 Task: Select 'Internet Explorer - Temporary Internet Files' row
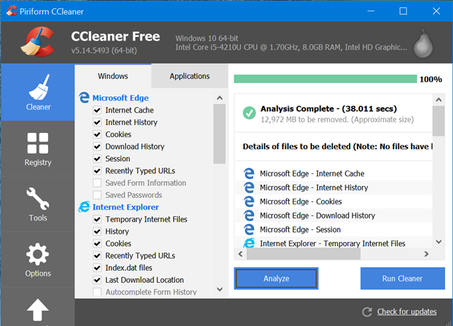pyautogui.click(x=333, y=243)
